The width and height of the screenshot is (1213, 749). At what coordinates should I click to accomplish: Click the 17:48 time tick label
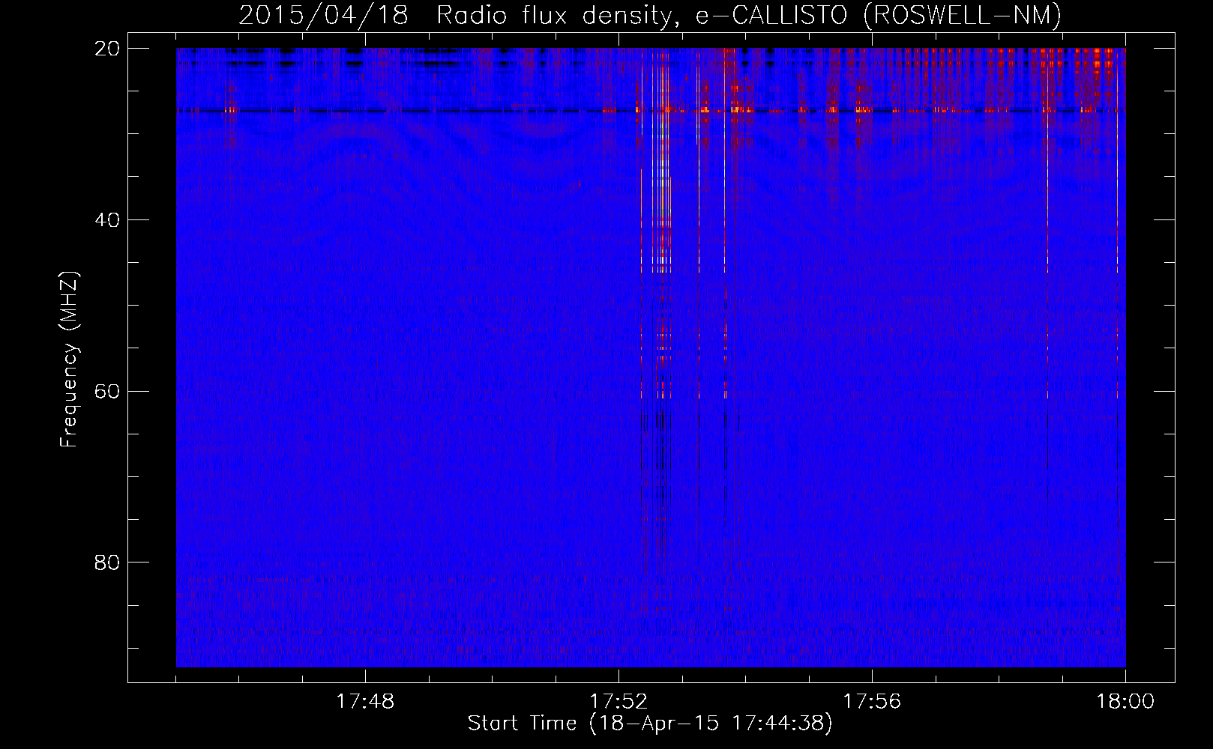pyautogui.click(x=365, y=701)
